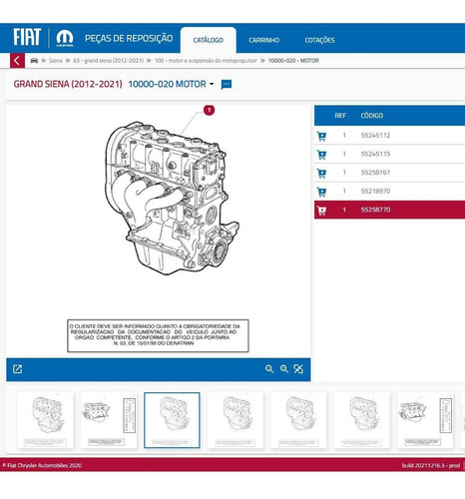Click the build 20211216.3 footer text
465x499 pixels.
[431, 466]
